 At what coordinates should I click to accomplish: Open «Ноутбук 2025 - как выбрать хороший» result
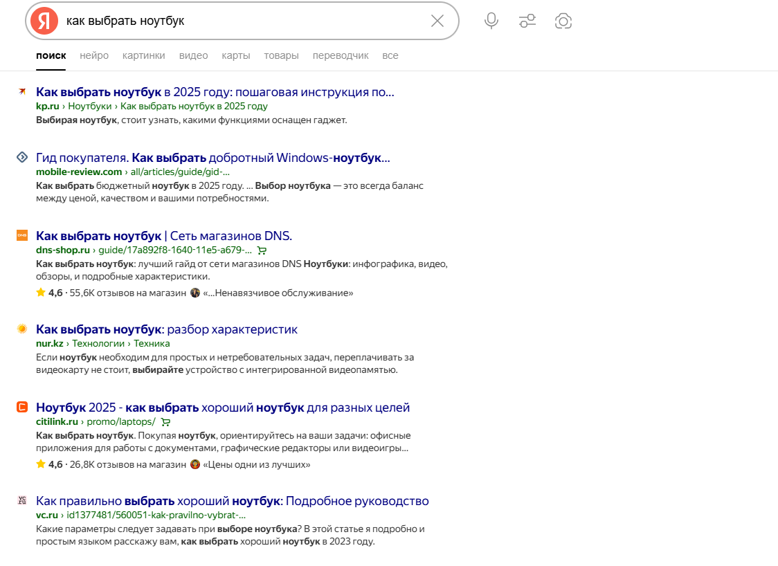pyautogui.click(x=223, y=408)
